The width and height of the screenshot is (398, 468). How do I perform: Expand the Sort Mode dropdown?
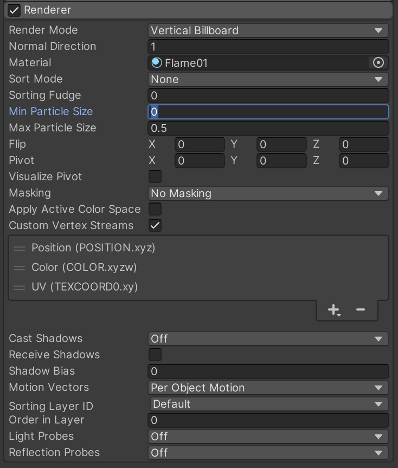pyautogui.click(x=268, y=79)
